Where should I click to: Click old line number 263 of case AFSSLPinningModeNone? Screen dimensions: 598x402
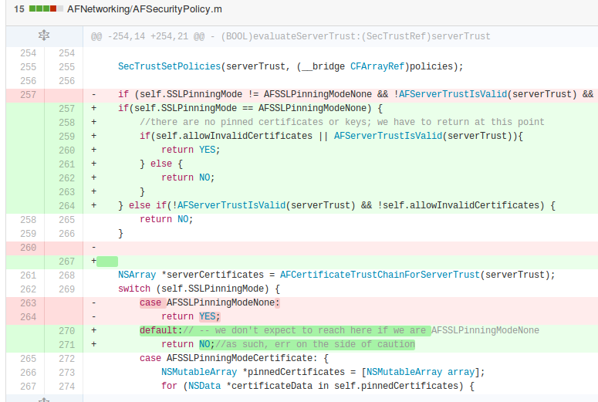pyautogui.click(x=29, y=303)
